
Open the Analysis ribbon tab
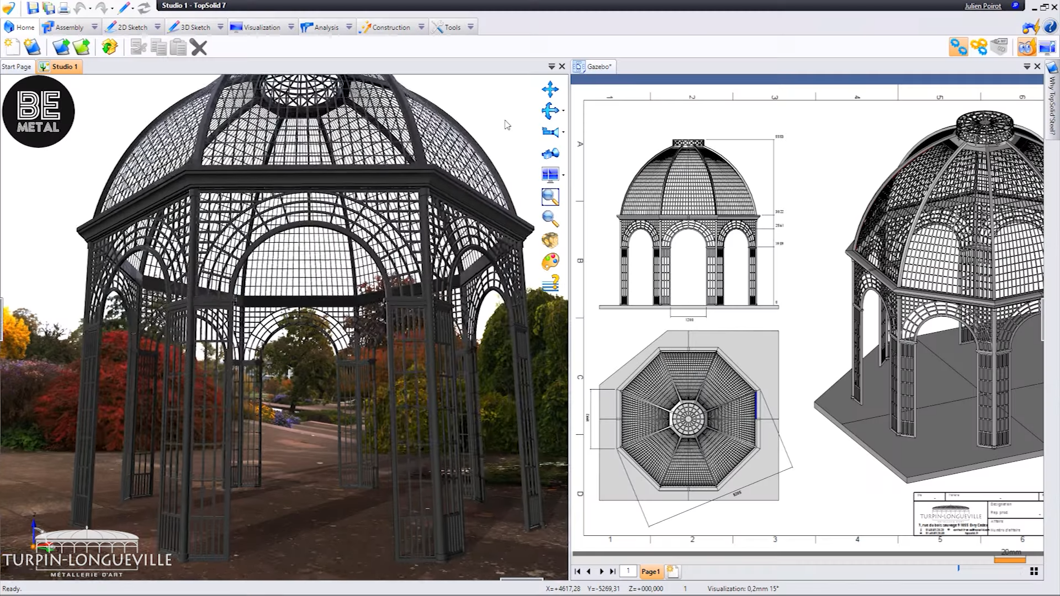click(326, 27)
